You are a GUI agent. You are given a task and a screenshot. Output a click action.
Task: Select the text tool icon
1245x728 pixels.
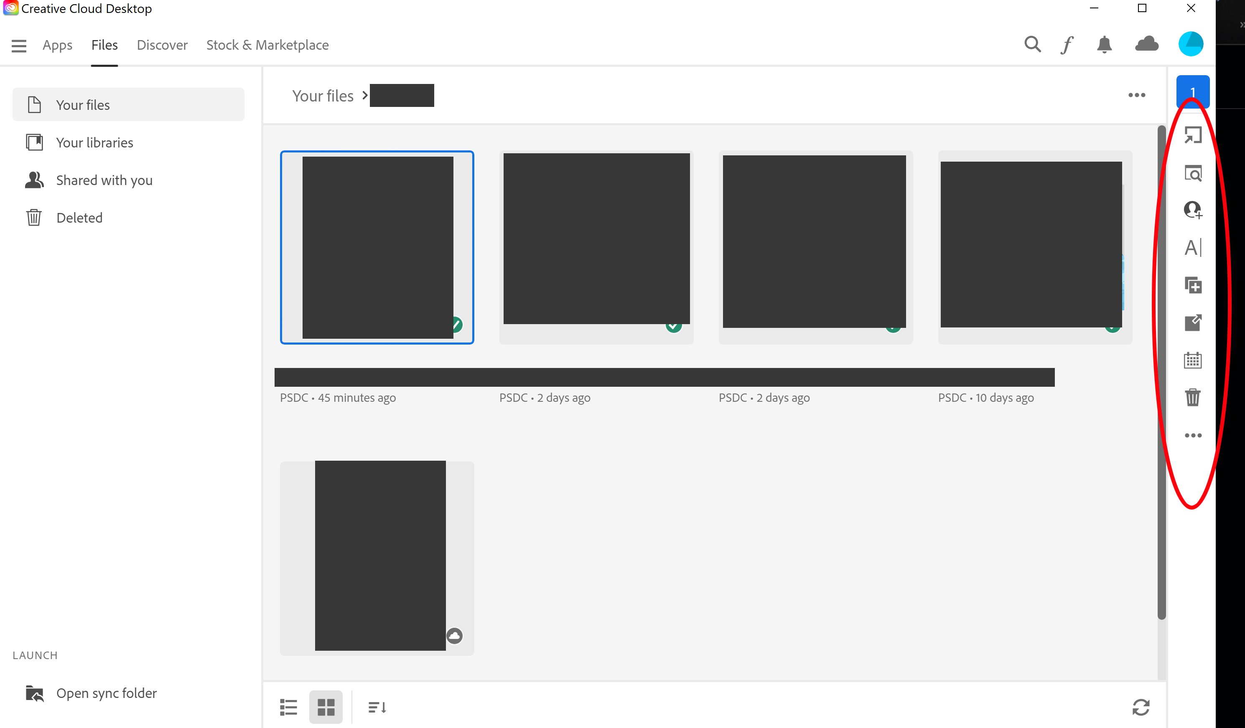click(x=1192, y=247)
